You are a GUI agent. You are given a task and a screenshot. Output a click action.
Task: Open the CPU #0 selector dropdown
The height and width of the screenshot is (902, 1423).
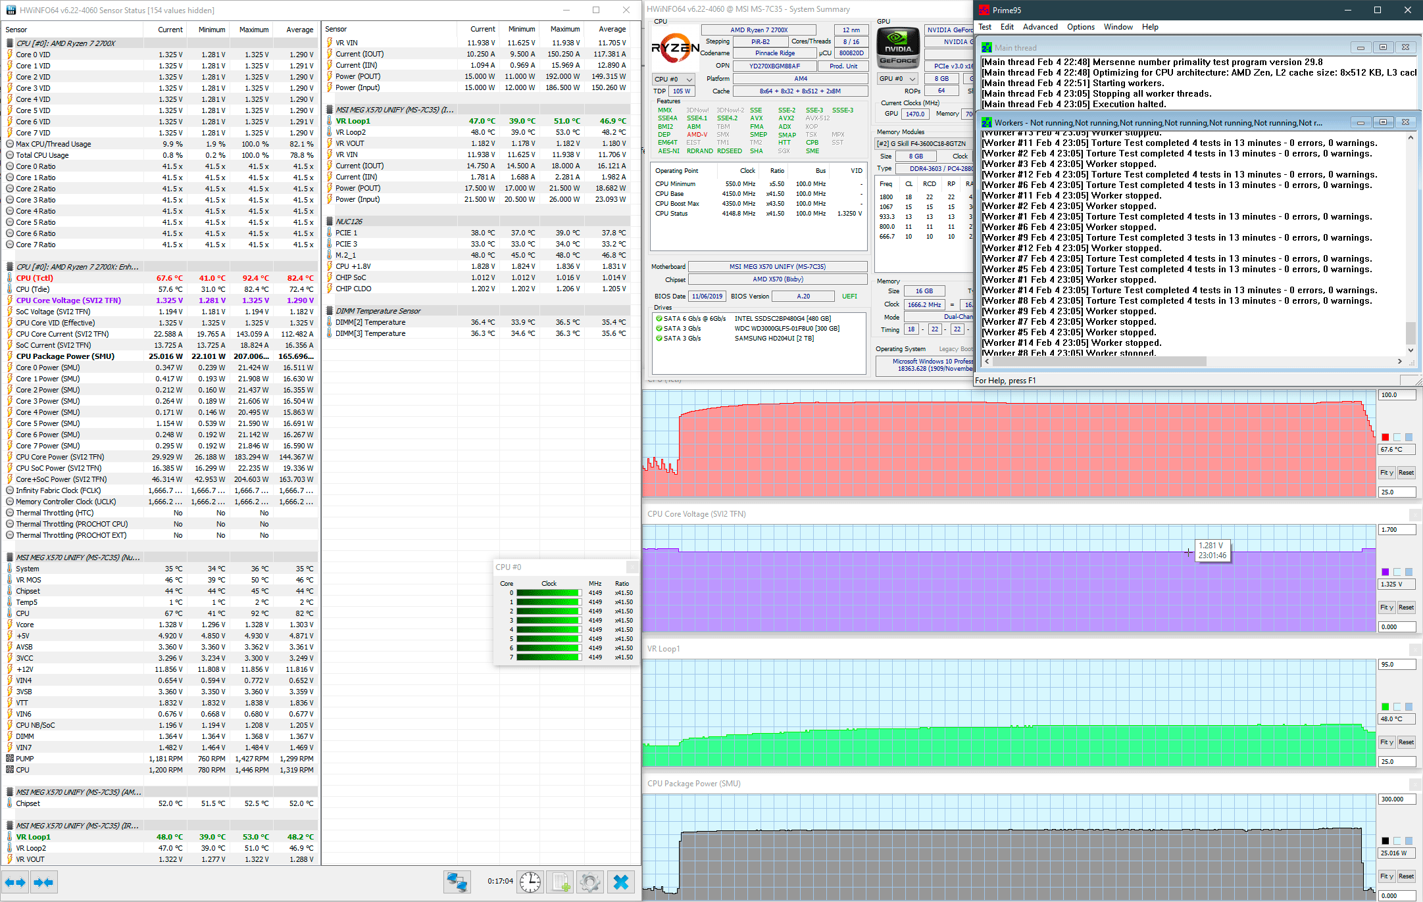[x=674, y=79]
